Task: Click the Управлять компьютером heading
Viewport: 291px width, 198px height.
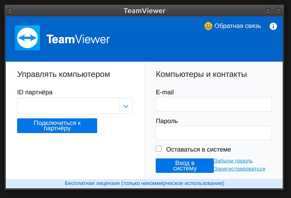Action: click(x=64, y=74)
